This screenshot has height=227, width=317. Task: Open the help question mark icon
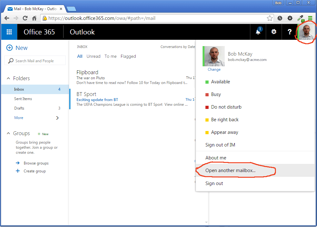(x=290, y=32)
